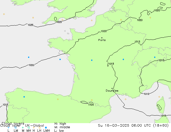This screenshot has height=132, width=171.
Task: Click the orange circle over Cornwall
Action: 62,20
